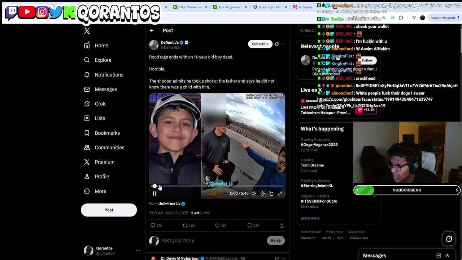462x260 pixels.
Task: Click the Grok explain icon on post
Action: 277,44
